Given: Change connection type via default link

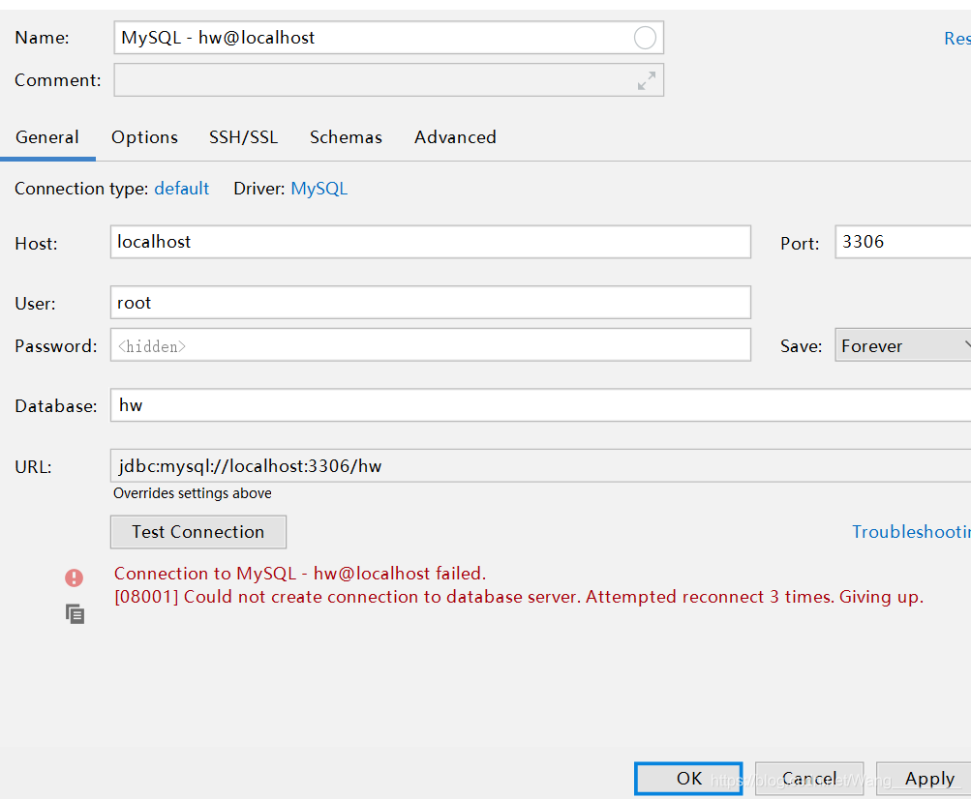Looking at the screenshot, I should pyautogui.click(x=181, y=189).
